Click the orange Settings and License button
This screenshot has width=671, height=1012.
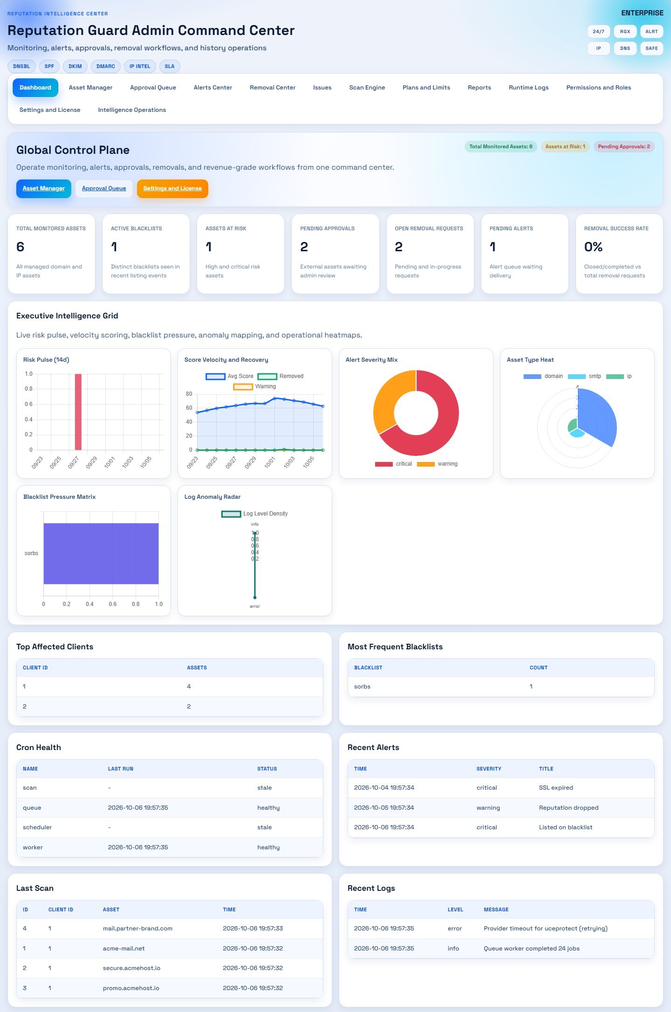click(x=172, y=188)
